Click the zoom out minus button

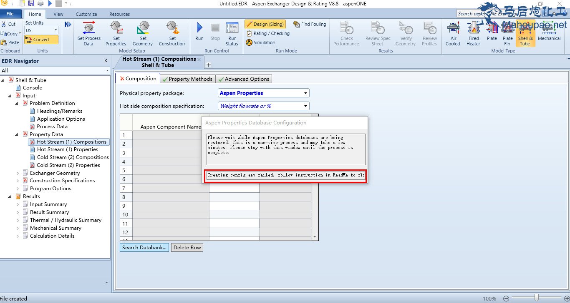point(506,298)
